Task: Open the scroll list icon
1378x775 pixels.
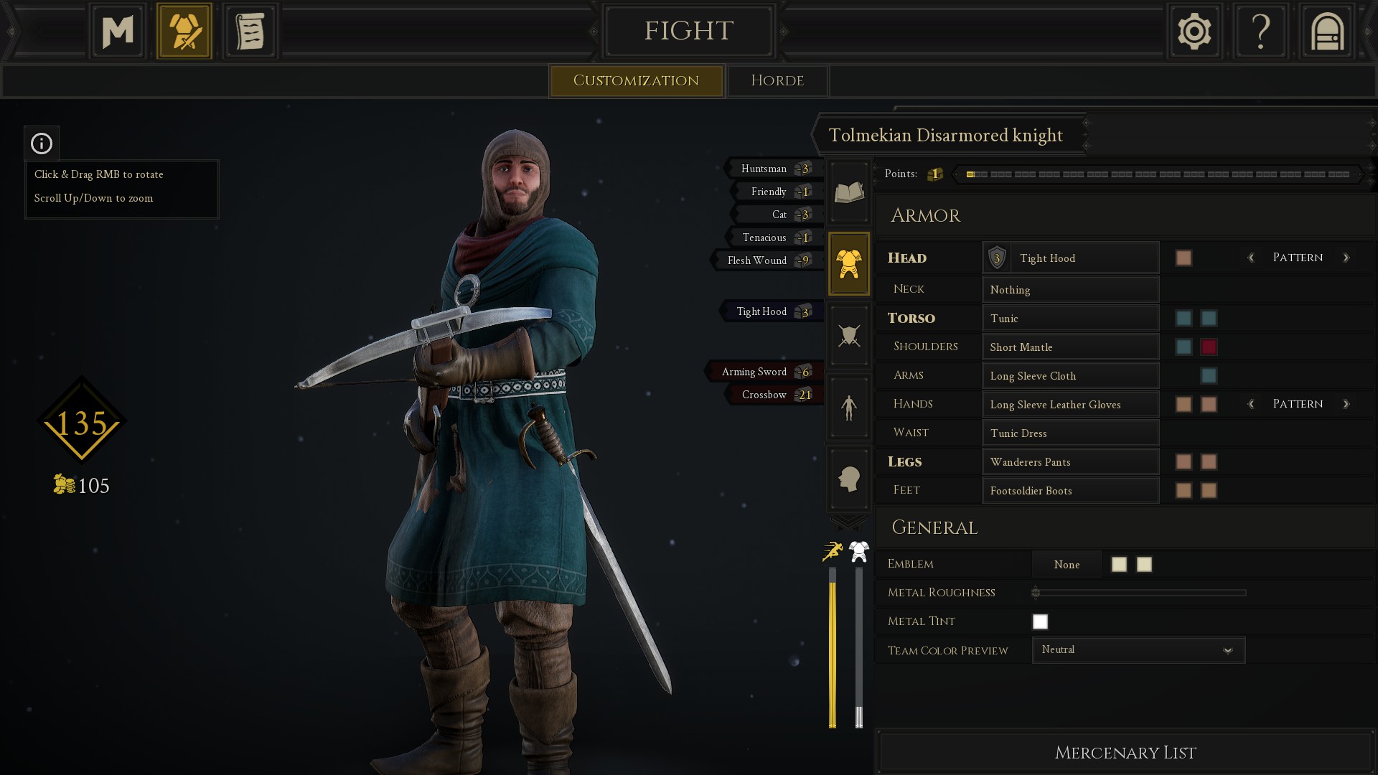Action: (x=250, y=32)
